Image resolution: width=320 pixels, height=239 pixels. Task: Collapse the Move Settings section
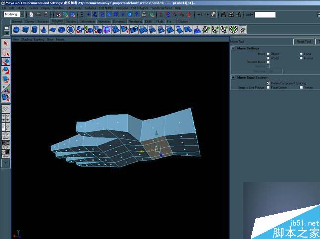tap(233, 48)
